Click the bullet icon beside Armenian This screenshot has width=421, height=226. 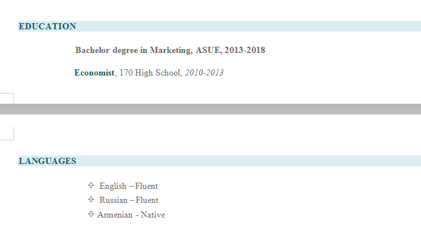pos(91,214)
